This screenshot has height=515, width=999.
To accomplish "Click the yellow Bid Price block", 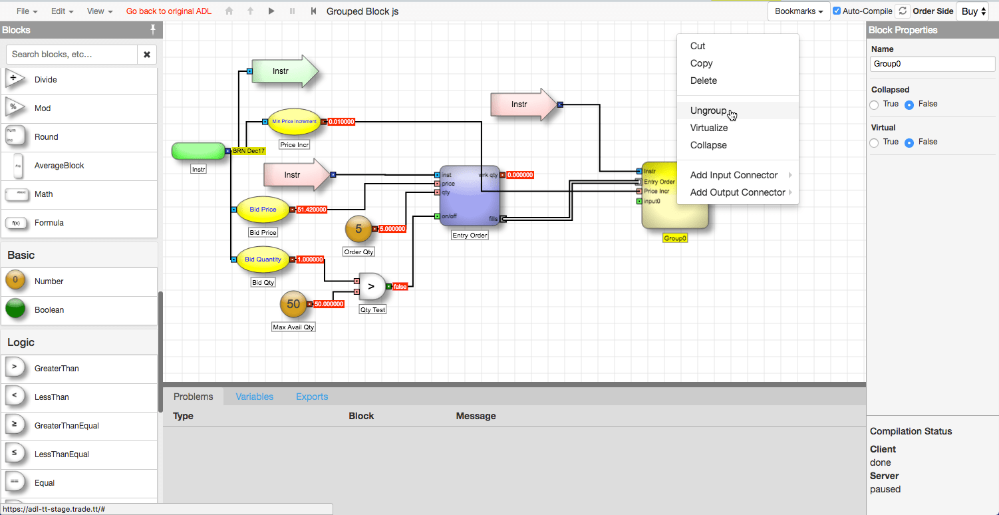I will point(263,209).
